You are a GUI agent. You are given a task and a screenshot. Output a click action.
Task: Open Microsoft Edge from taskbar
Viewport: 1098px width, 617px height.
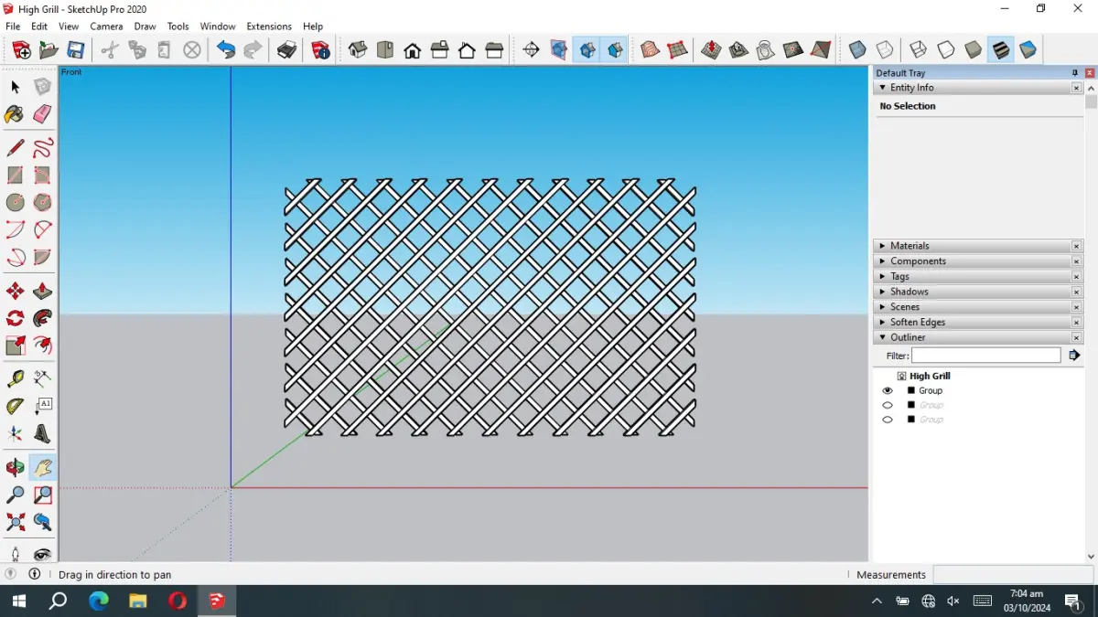tap(98, 601)
